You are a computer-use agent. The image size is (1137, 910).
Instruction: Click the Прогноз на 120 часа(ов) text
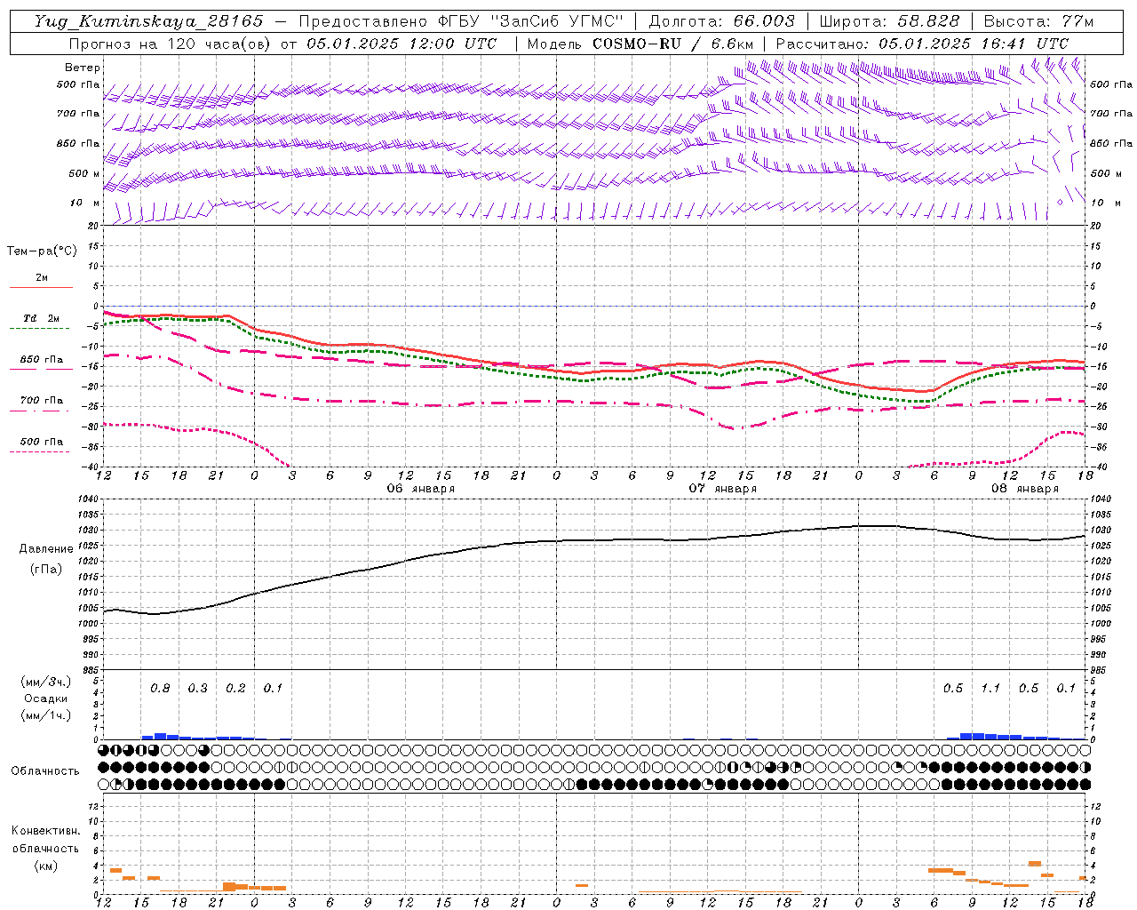coord(171,44)
